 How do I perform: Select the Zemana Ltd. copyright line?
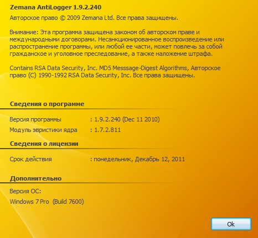click(94, 18)
